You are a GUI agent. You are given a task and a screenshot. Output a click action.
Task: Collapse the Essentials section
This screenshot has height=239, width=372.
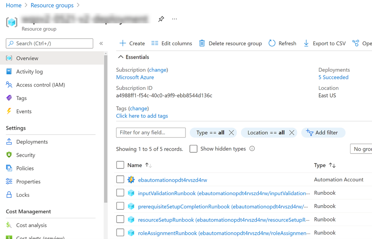pyautogui.click(x=134, y=57)
